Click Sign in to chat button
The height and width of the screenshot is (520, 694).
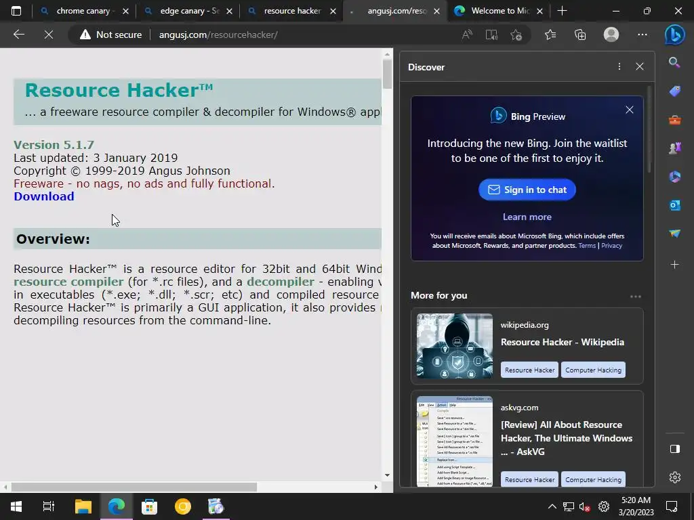tap(527, 190)
